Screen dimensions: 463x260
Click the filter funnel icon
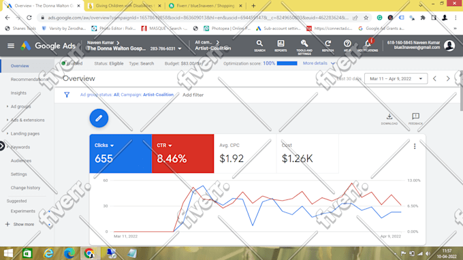pos(67,95)
